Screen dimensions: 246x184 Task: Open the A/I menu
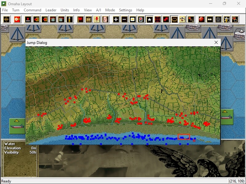[98, 10]
